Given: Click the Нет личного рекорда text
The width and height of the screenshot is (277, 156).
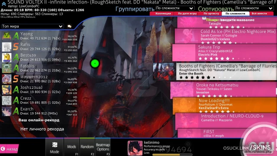Looking at the screenshot, I should (x=42, y=129).
